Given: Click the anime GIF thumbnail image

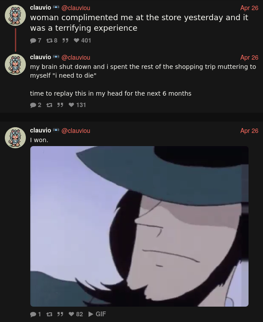Looking at the screenshot, I should pyautogui.click(x=139, y=226).
